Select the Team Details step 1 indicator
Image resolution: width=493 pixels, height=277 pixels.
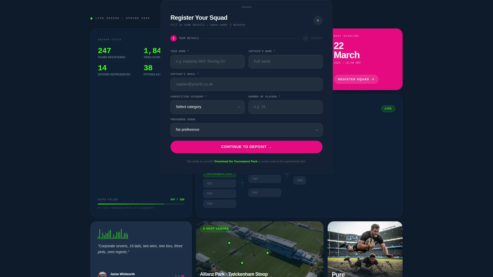click(174, 38)
